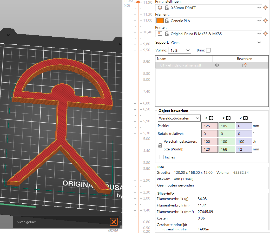
Task: Click the Positie Z field with 6
Action: (x=244, y=126)
